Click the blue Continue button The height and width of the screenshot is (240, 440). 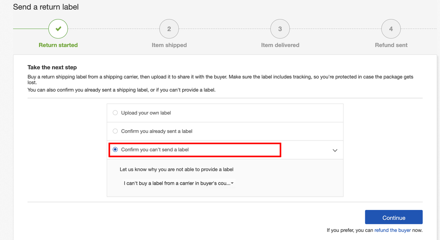click(x=394, y=217)
